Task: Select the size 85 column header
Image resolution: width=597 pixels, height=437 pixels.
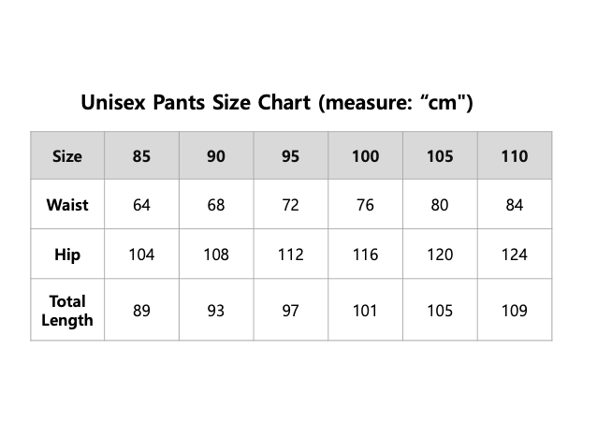Action: click(x=141, y=155)
